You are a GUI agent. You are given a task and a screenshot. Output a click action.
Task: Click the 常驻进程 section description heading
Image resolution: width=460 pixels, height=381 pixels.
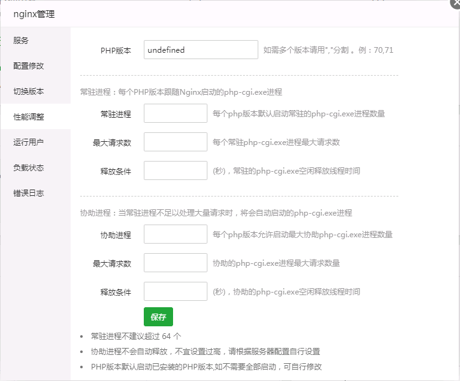181,92
